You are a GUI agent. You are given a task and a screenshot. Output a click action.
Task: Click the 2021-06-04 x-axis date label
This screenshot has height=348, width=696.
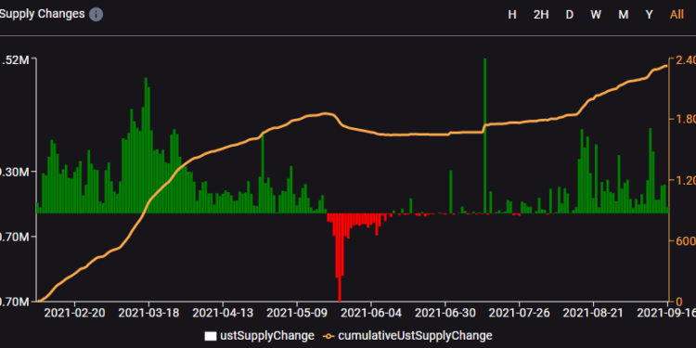[370, 313]
